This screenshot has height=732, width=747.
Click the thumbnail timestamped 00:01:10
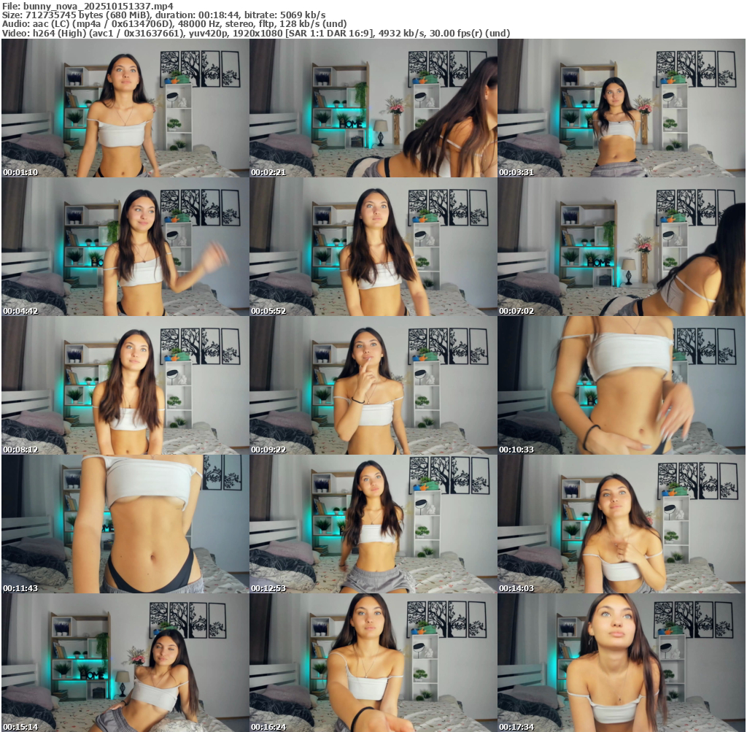[x=125, y=108]
